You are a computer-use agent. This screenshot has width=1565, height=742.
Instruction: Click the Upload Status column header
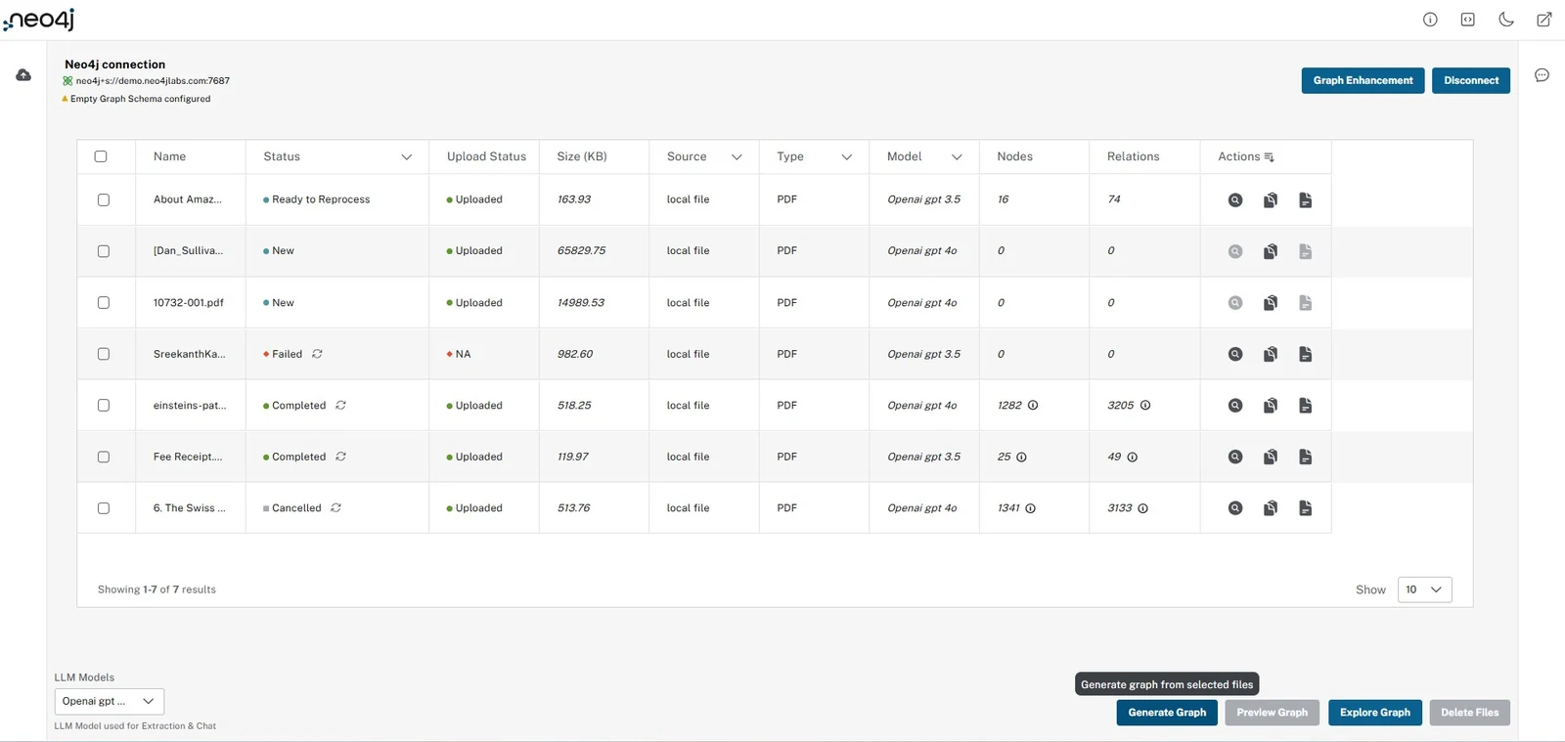[x=486, y=156]
